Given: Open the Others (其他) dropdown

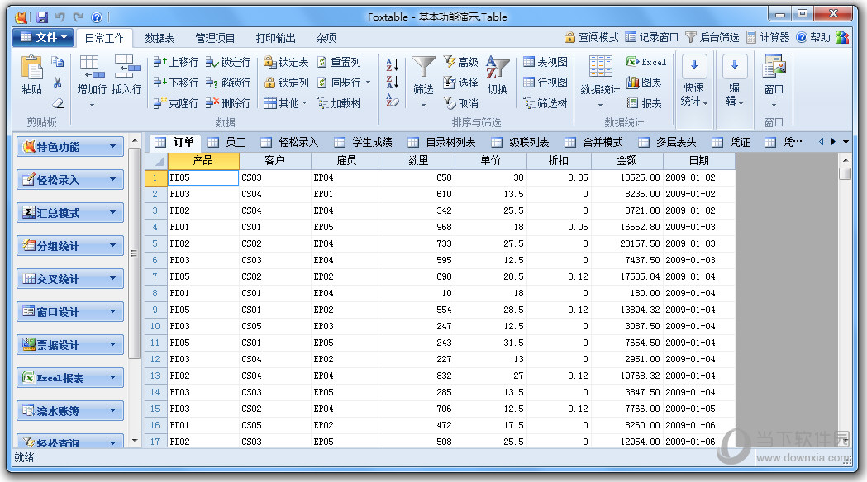Looking at the screenshot, I should (x=285, y=103).
